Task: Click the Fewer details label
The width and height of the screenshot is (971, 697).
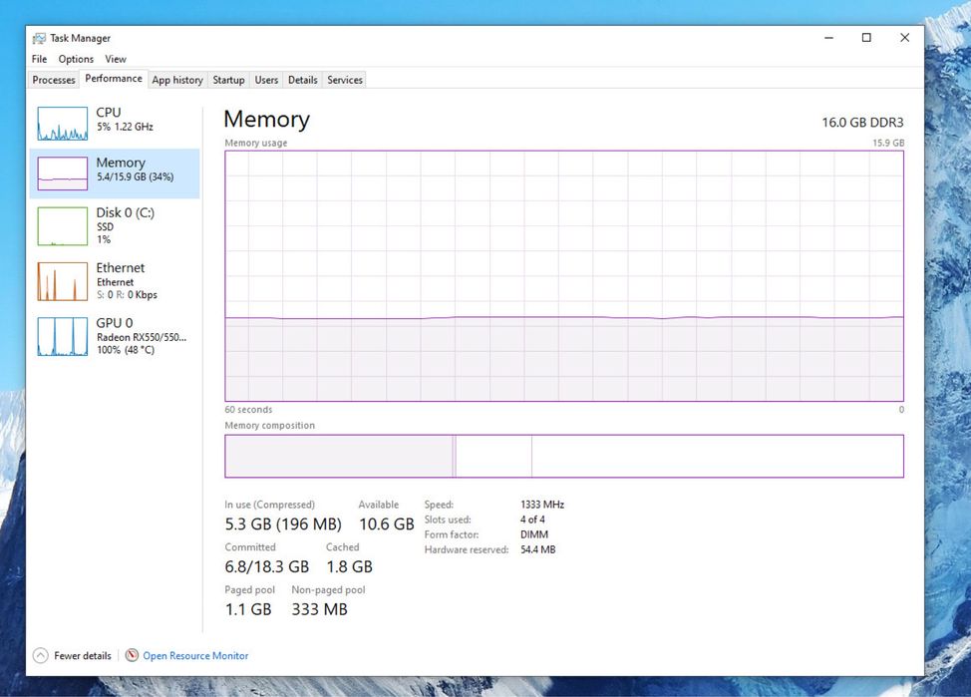Action: coord(83,655)
